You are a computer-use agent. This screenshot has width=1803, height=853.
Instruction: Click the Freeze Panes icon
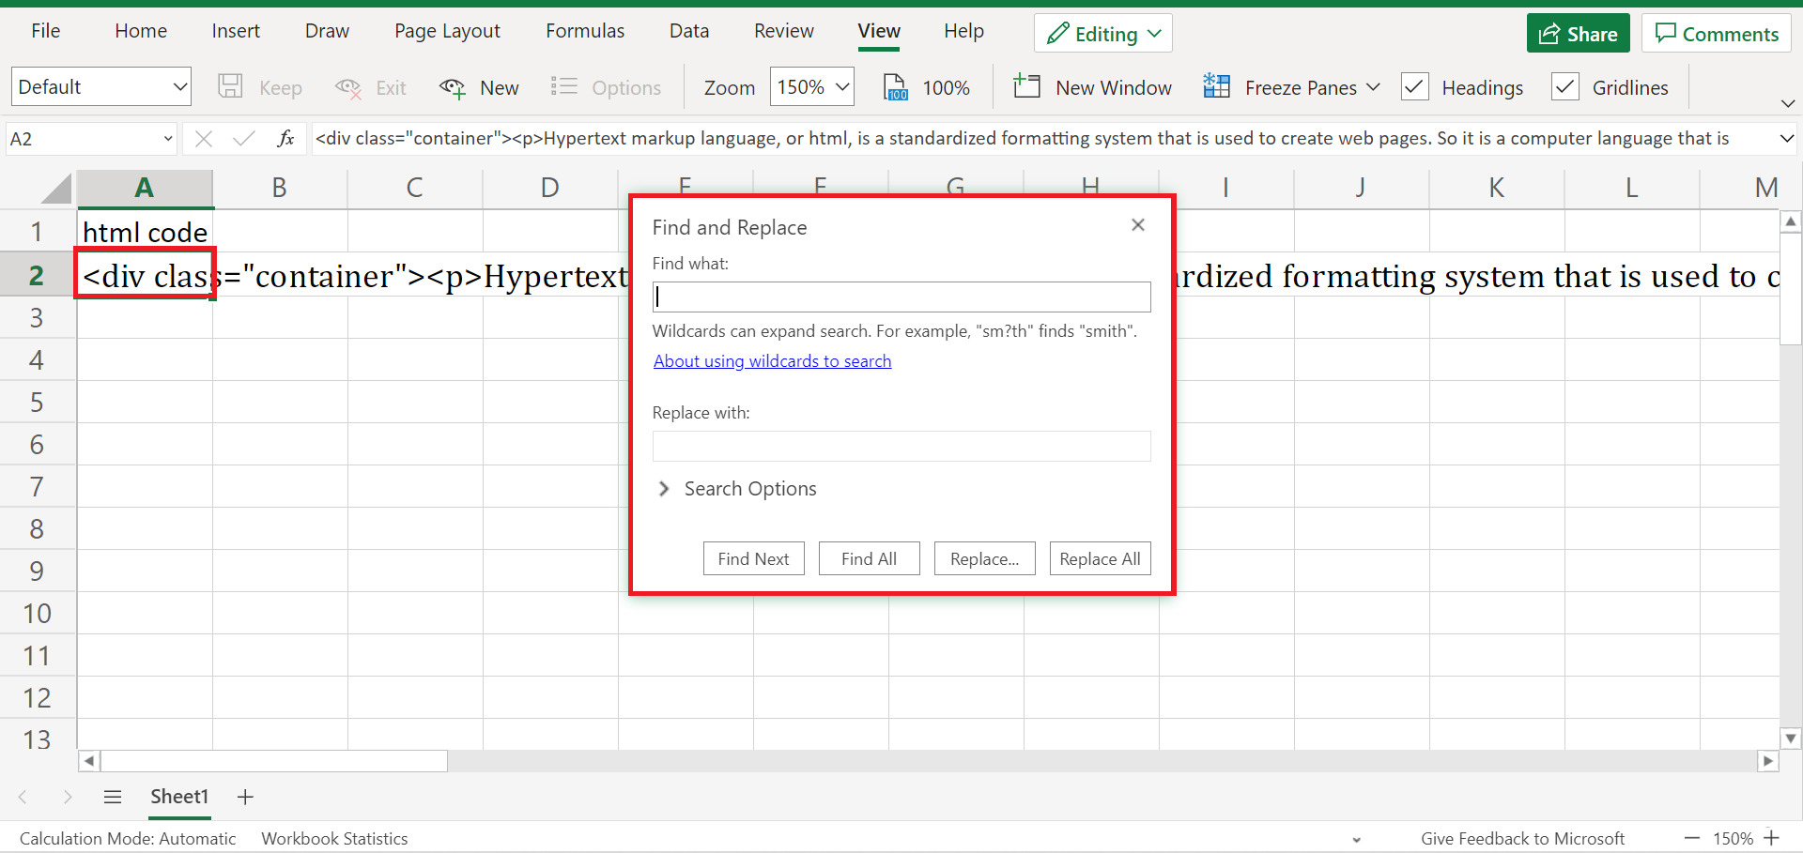1217,86
